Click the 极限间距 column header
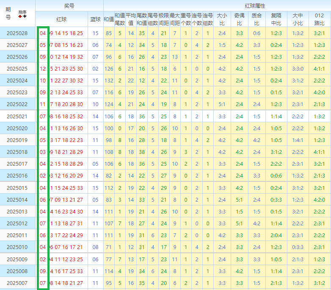This screenshot has height=290, width=331. [164, 19]
